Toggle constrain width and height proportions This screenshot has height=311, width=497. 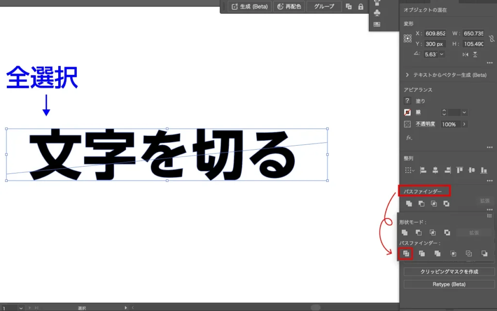(x=491, y=38)
